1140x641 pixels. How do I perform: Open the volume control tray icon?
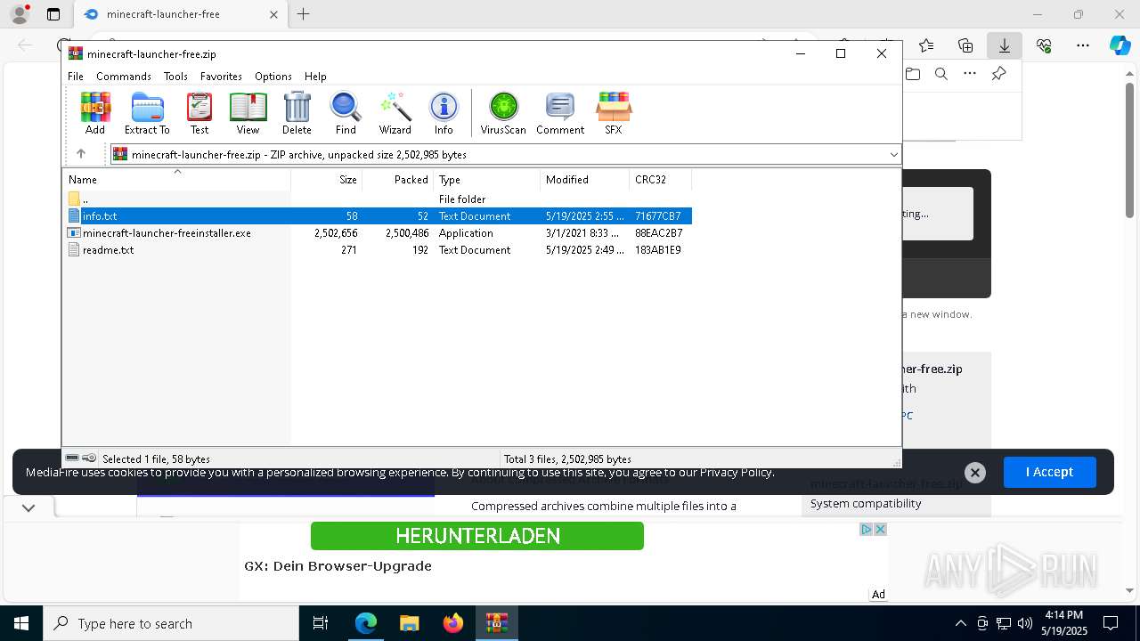tap(1025, 623)
